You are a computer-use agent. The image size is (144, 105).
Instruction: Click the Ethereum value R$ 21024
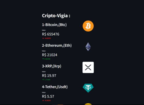50,55
